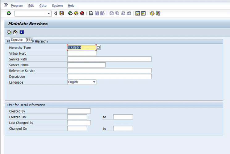Image resolution: width=230 pixels, height=154 pixels.
Task: Click the Virtual Host input field
Action: coord(82,53)
